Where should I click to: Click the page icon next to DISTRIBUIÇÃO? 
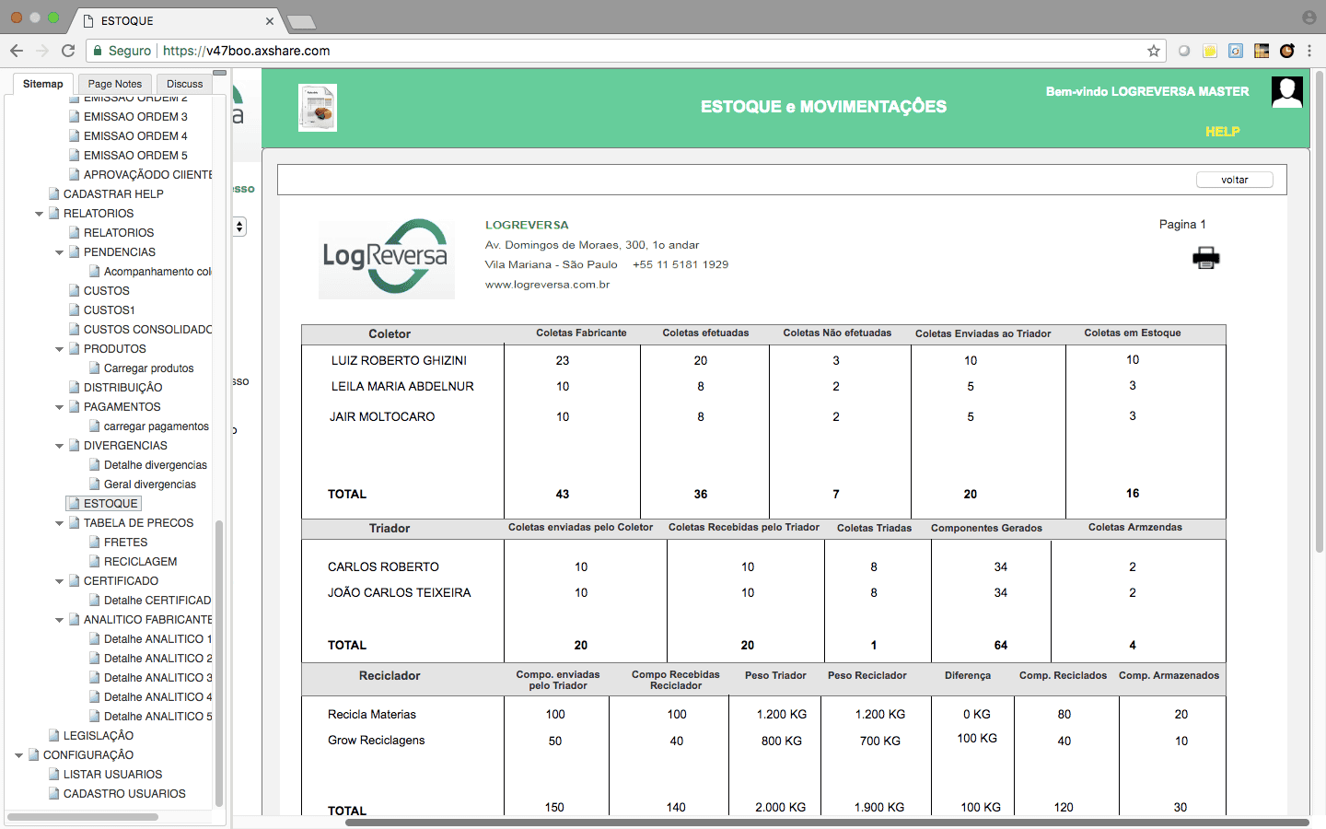pos(75,388)
